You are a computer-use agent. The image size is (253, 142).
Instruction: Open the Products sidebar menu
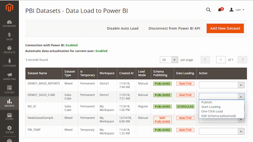(9, 50)
